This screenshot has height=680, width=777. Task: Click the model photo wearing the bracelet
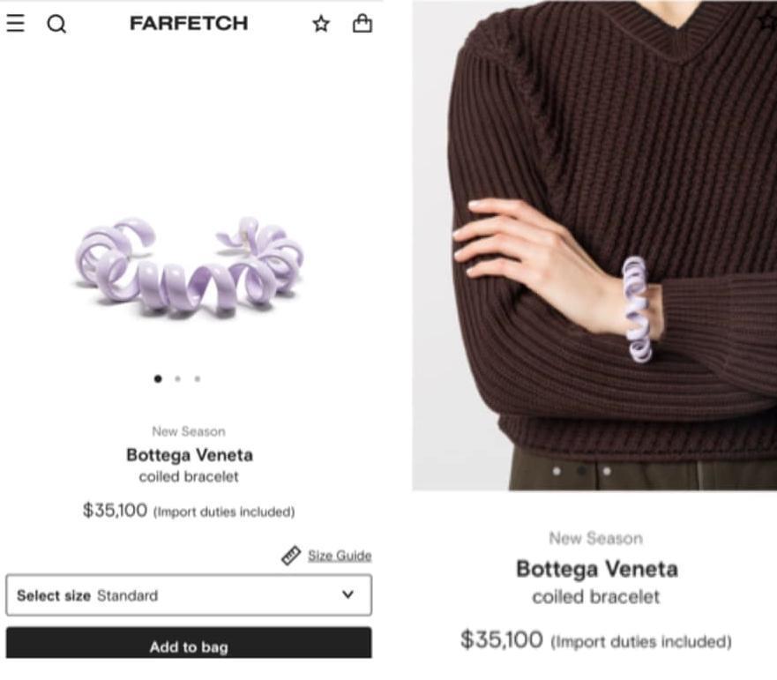point(594,245)
